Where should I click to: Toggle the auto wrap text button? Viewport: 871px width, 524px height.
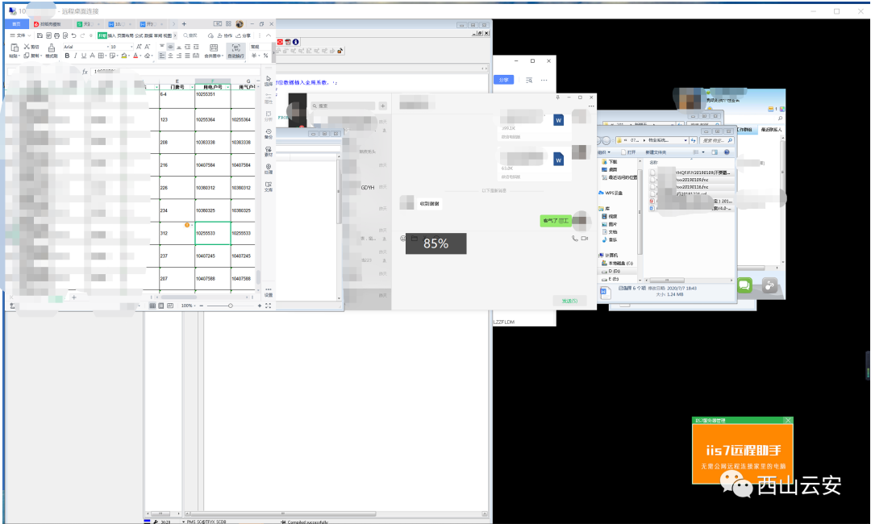coord(235,51)
